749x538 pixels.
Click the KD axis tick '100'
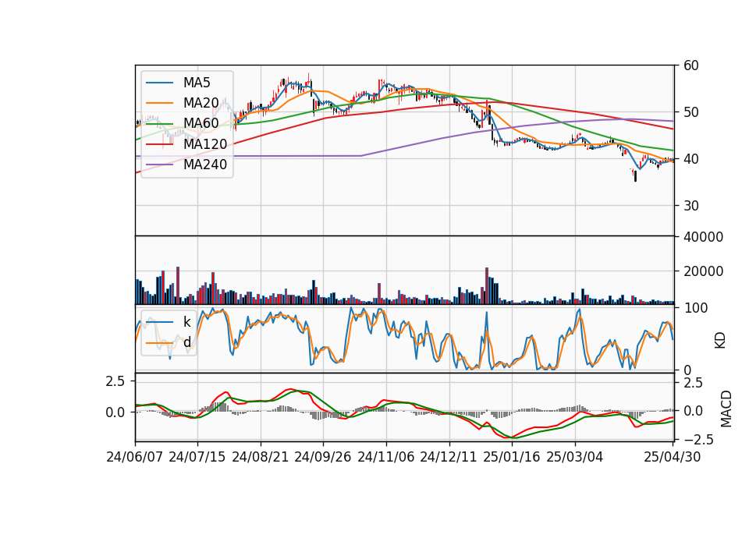pos(695,308)
